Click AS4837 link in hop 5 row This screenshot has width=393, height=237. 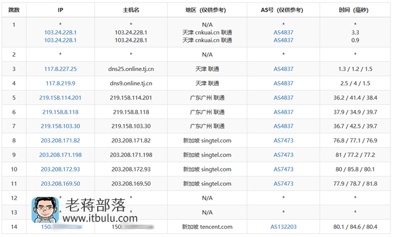[283, 98]
